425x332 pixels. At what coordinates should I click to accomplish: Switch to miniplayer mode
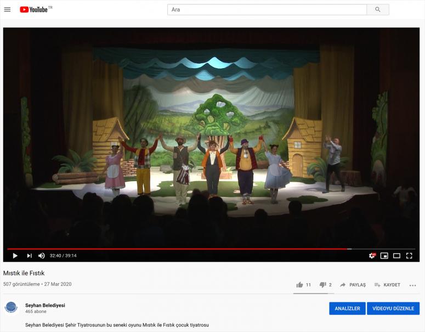pyautogui.click(x=384, y=256)
